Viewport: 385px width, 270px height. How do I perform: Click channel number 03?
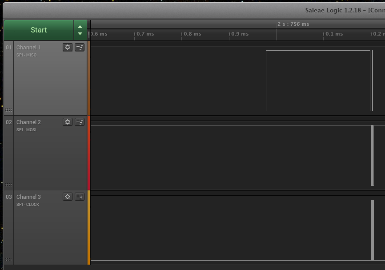[8, 197]
